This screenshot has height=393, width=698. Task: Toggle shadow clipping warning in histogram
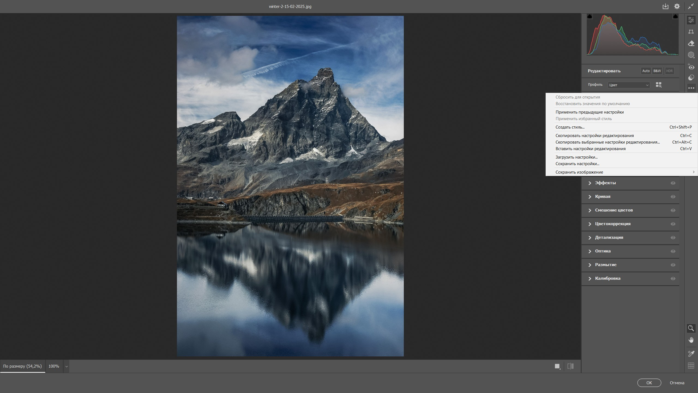[589, 17]
